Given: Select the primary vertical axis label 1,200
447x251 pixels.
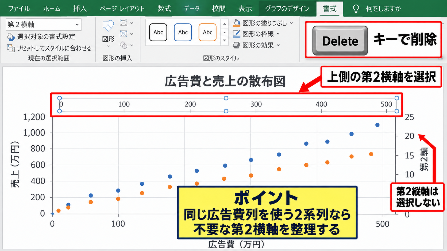Looking at the screenshot, I should tap(34, 117).
